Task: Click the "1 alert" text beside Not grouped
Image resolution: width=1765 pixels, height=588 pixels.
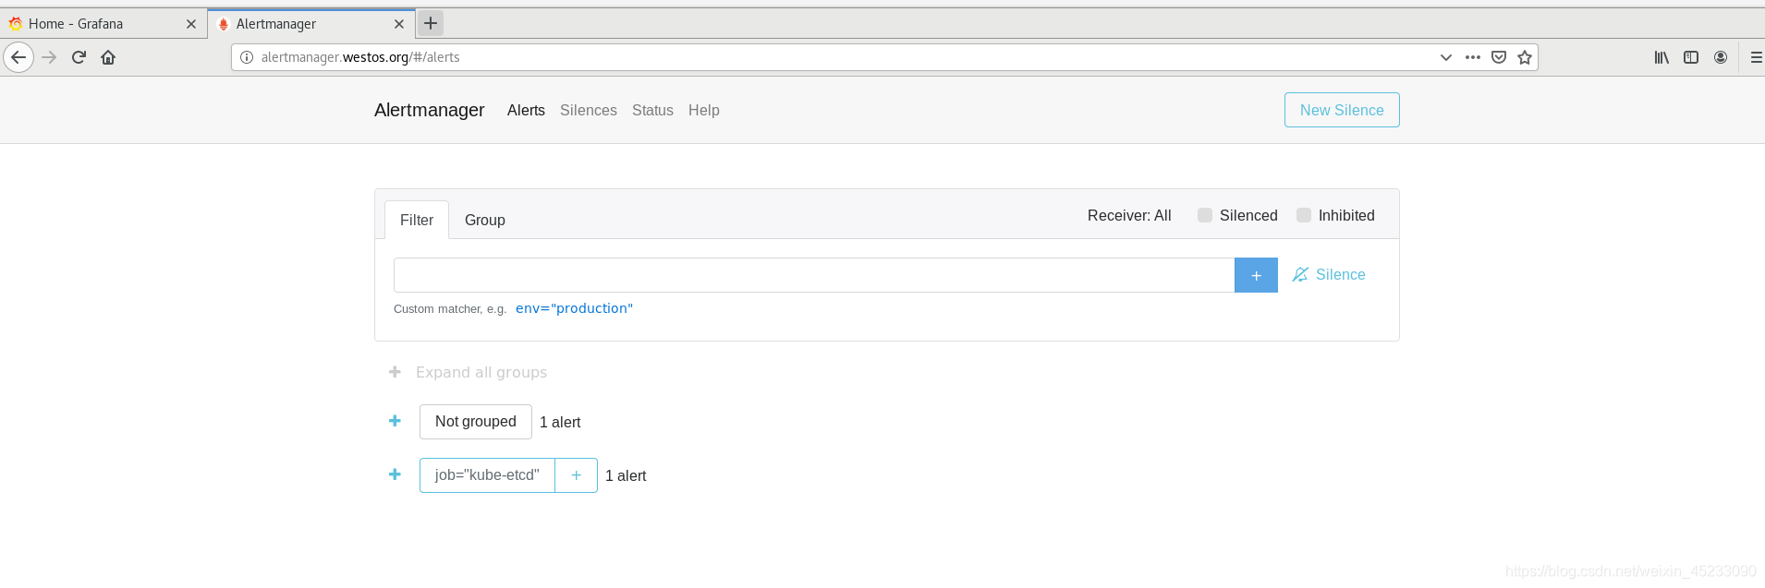Action: click(560, 422)
